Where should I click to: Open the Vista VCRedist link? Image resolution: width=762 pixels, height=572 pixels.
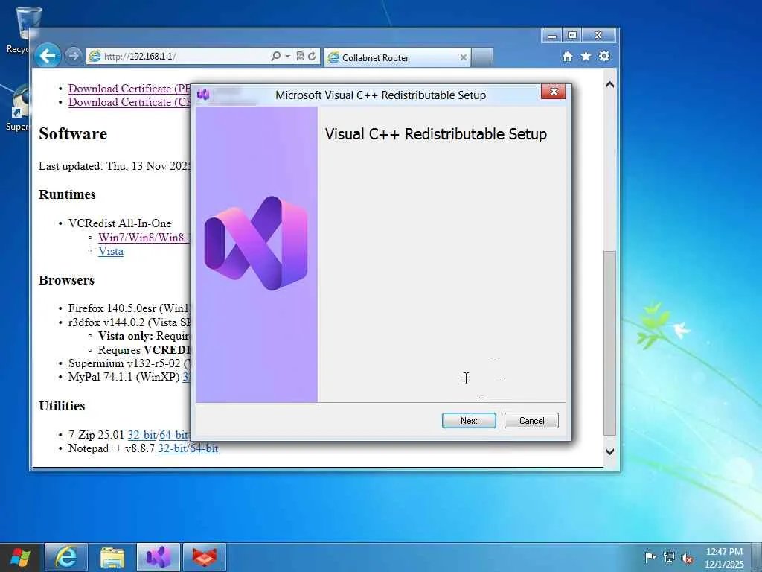click(111, 251)
